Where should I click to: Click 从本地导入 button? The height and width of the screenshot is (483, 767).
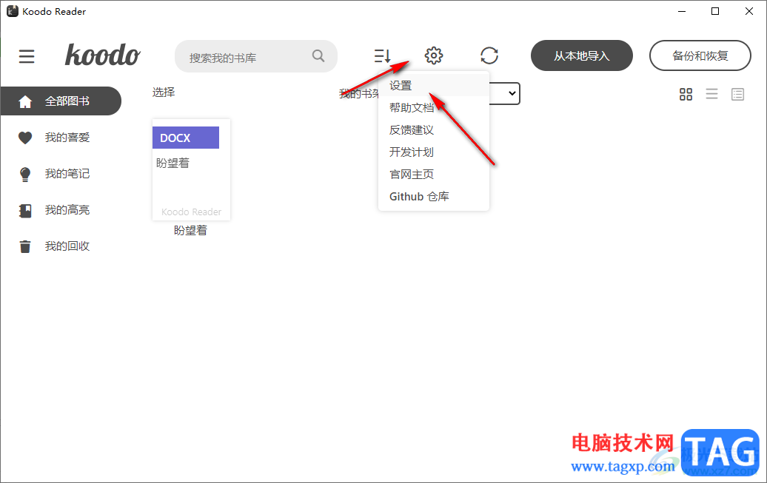(x=582, y=55)
